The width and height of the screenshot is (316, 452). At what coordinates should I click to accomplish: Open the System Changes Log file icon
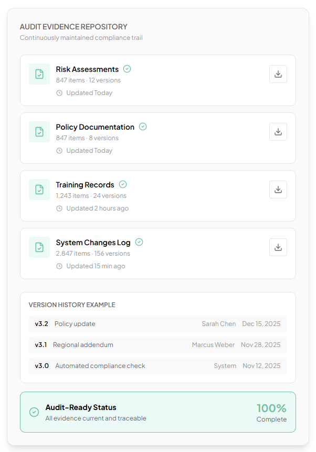(39, 247)
